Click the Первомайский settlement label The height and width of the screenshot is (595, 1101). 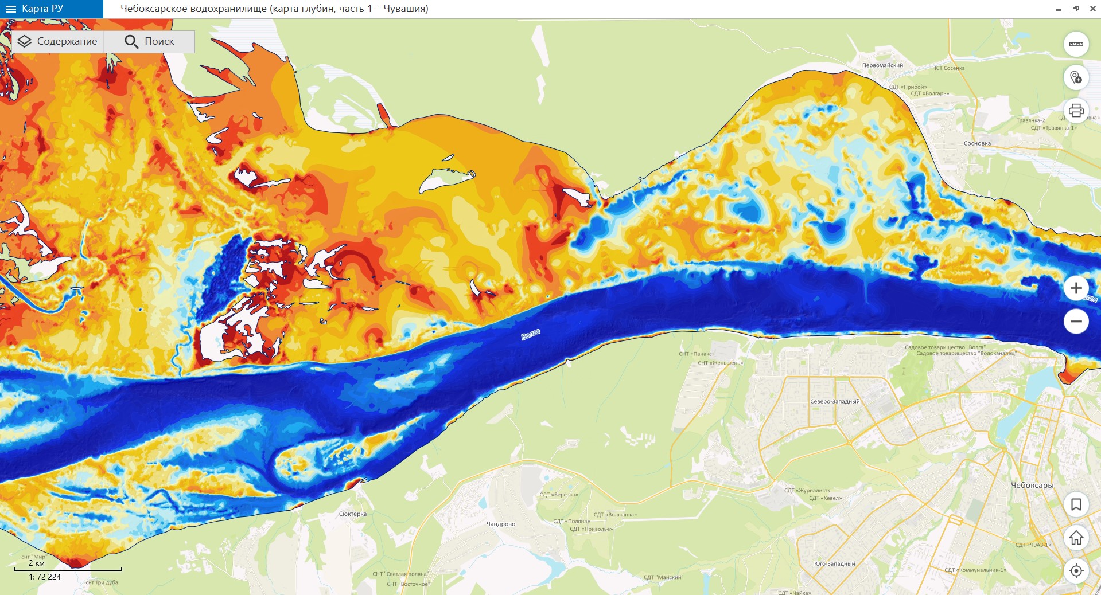882,65
